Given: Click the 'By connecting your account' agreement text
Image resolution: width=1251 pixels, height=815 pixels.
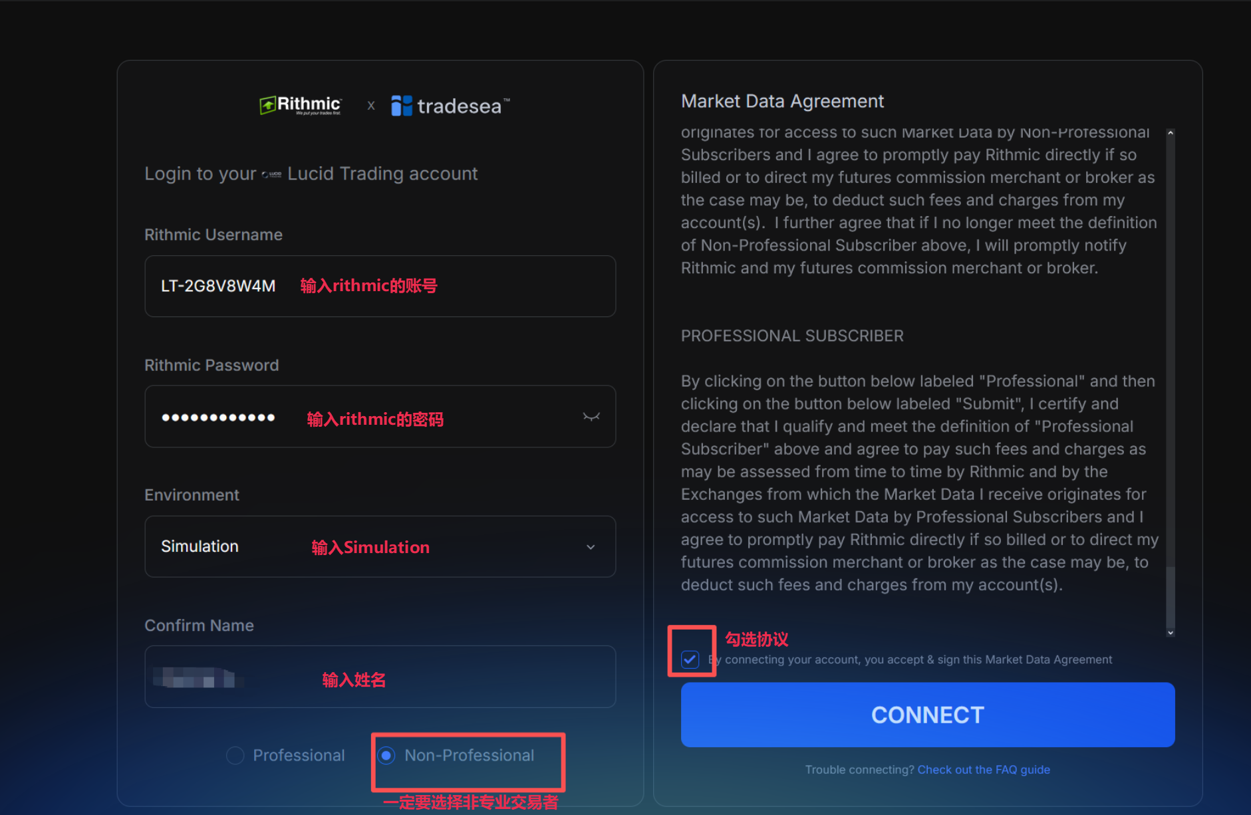Looking at the screenshot, I should click(x=910, y=659).
